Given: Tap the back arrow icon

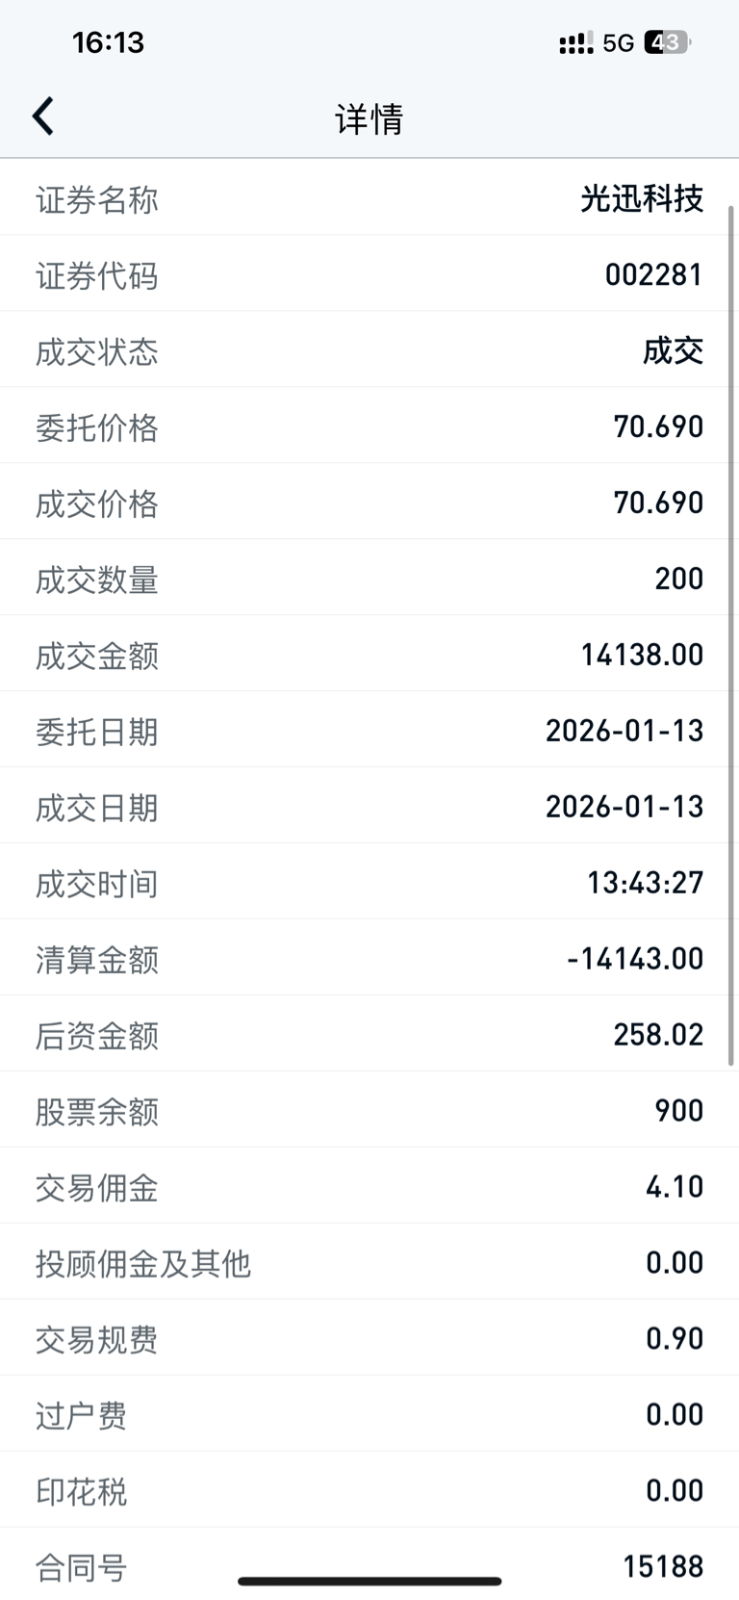Looking at the screenshot, I should [43, 116].
